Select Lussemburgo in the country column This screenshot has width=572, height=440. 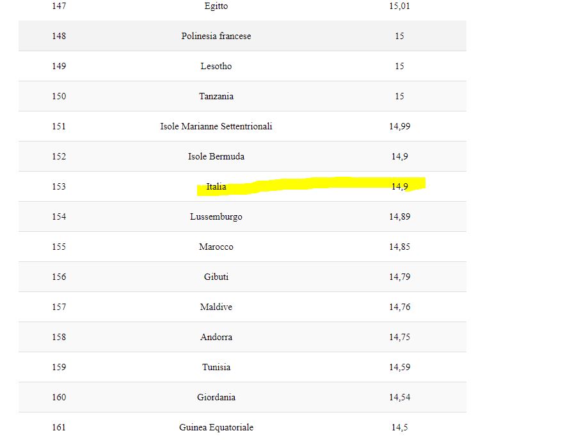(216, 217)
